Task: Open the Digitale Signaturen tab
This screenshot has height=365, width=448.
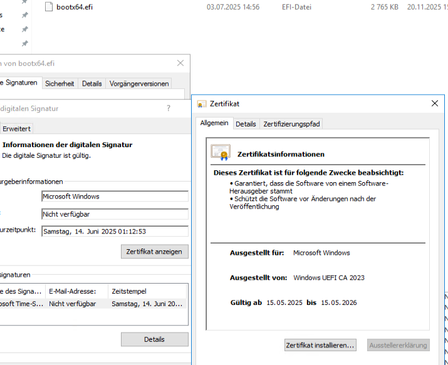Action: pos(19,83)
